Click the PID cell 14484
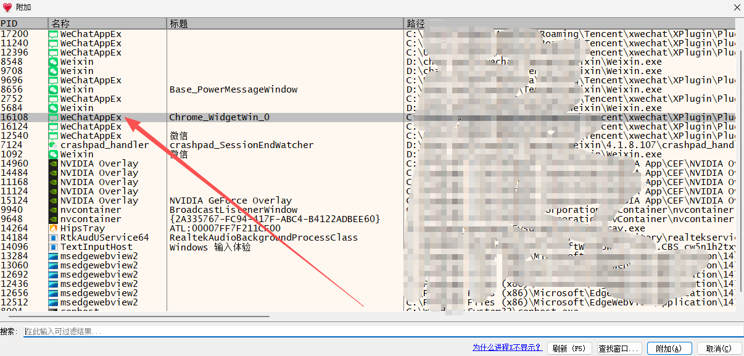 pyautogui.click(x=14, y=173)
